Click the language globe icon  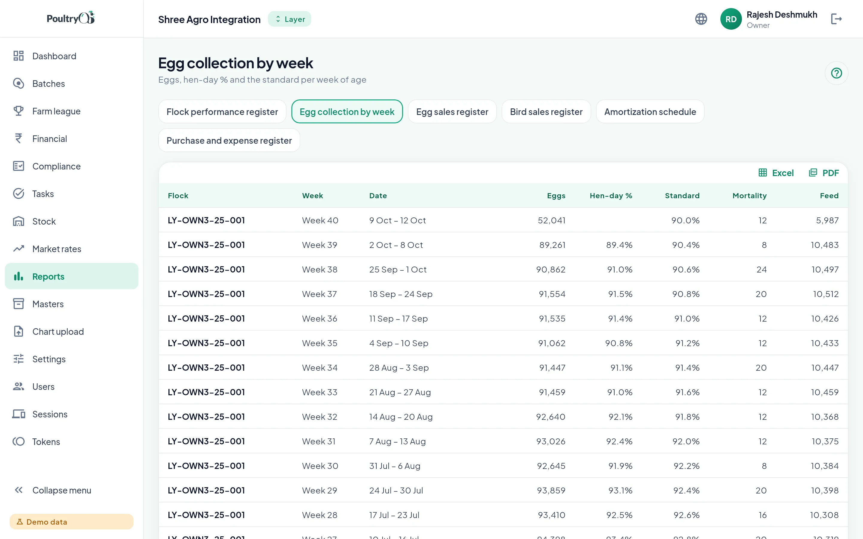tap(701, 19)
